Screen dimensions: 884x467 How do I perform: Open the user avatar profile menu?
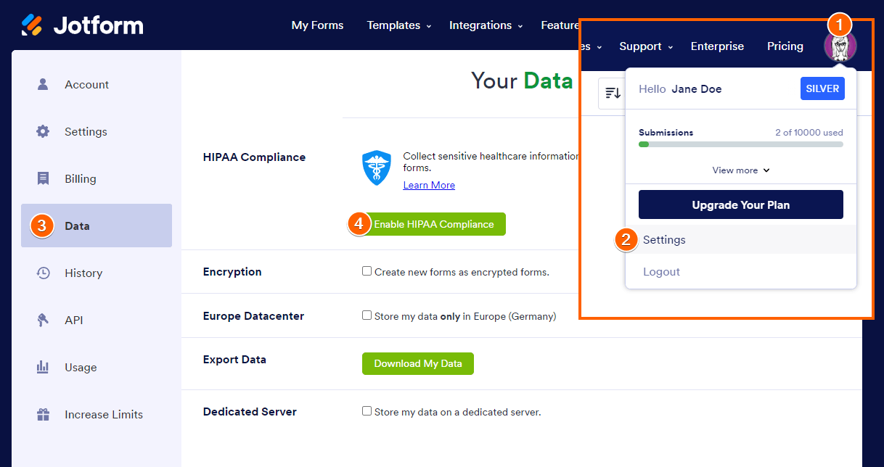click(x=840, y=46)
